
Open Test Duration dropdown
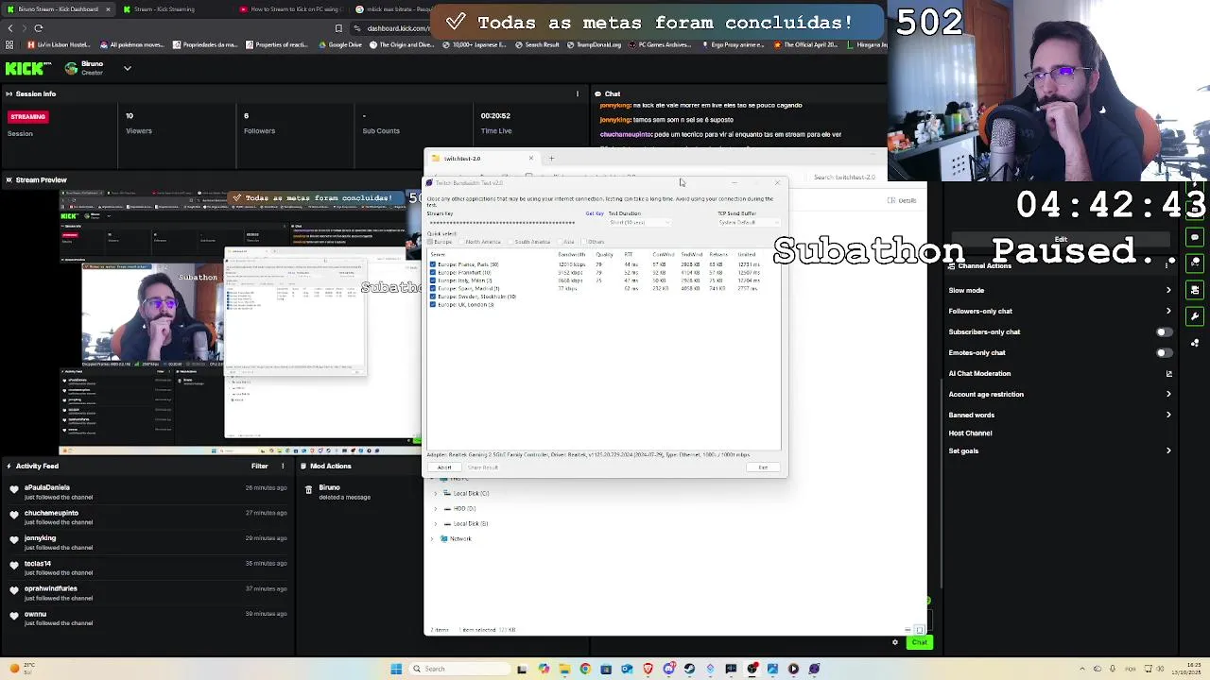[639, 222]
